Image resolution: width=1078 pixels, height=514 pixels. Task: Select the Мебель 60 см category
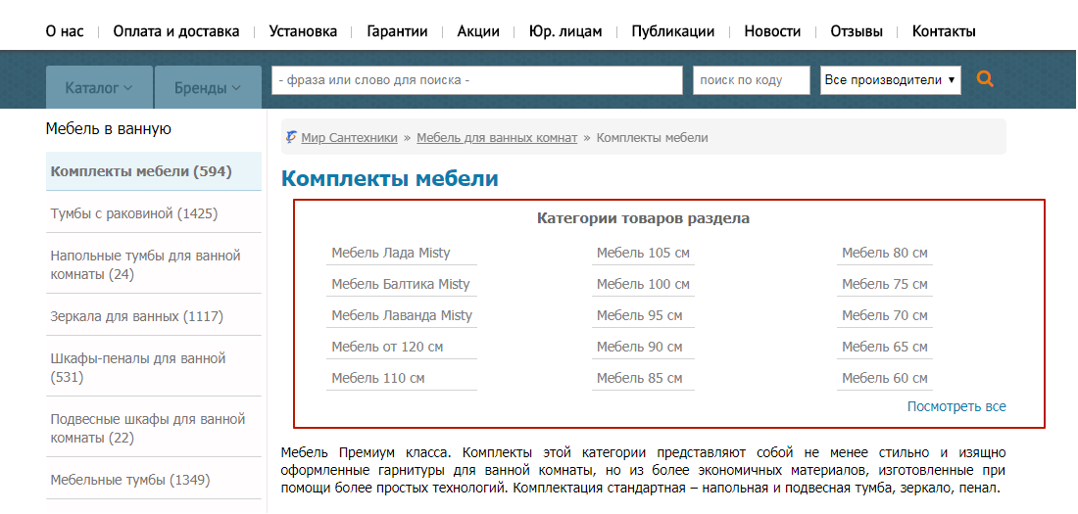[x=884, y=378]
